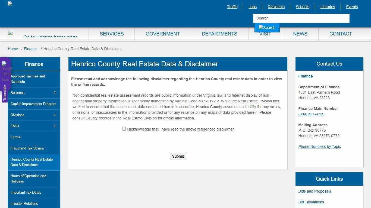Open the GOVERNMENT menu

click(x=163, y=34)
